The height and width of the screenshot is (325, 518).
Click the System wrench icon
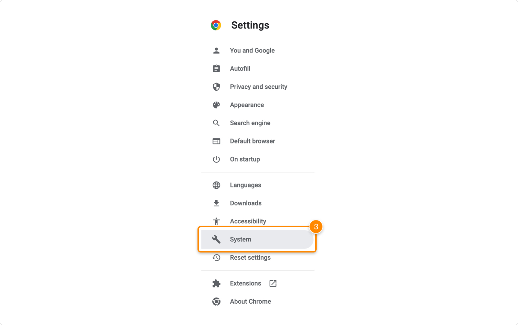point(216,239)
